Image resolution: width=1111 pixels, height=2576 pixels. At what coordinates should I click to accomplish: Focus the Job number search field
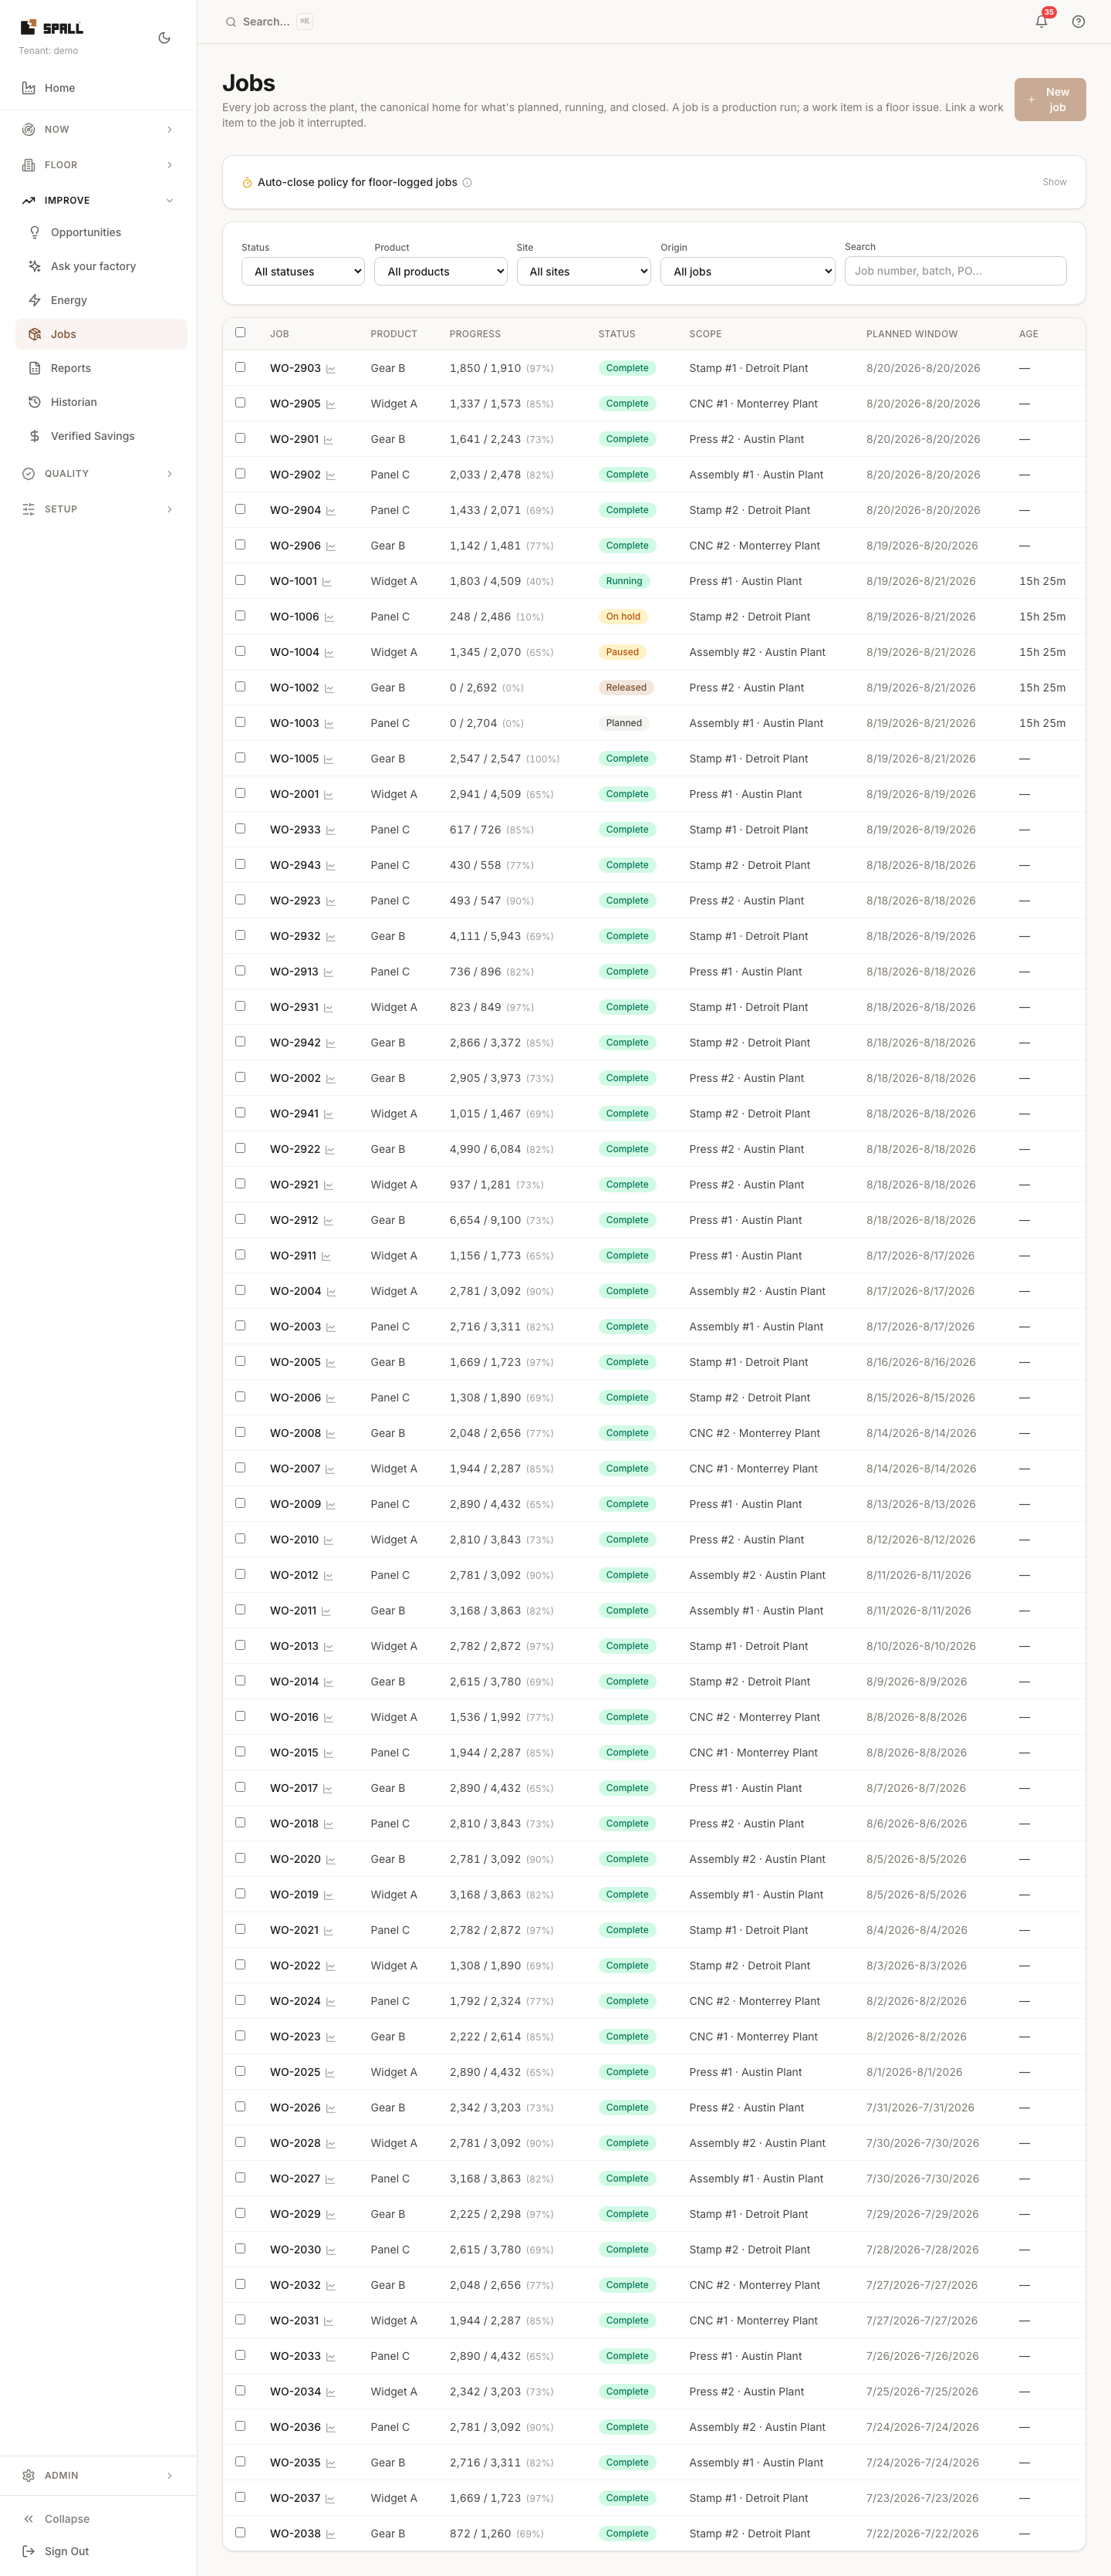point(955,271)
